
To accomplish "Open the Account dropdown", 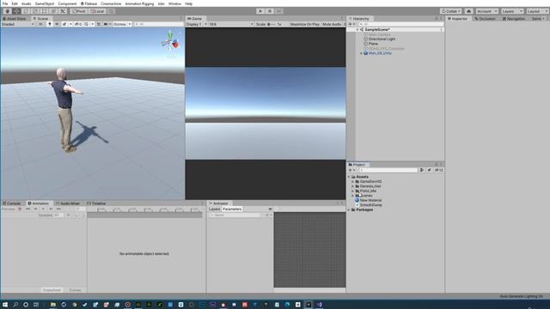I will (x=487, y=11).
